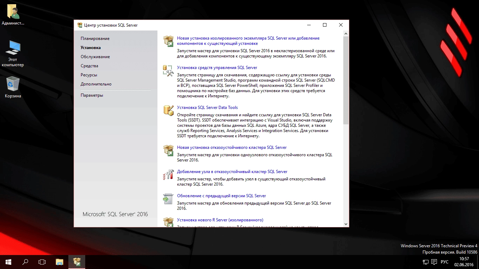479x269 pixels.
Task: Click the scrollbar up arrow
Action: pyautogui.click(x=346, y=34)
